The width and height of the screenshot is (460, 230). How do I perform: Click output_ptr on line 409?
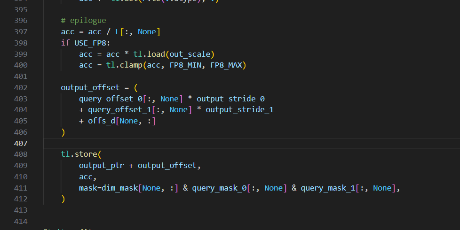[102, 166]
